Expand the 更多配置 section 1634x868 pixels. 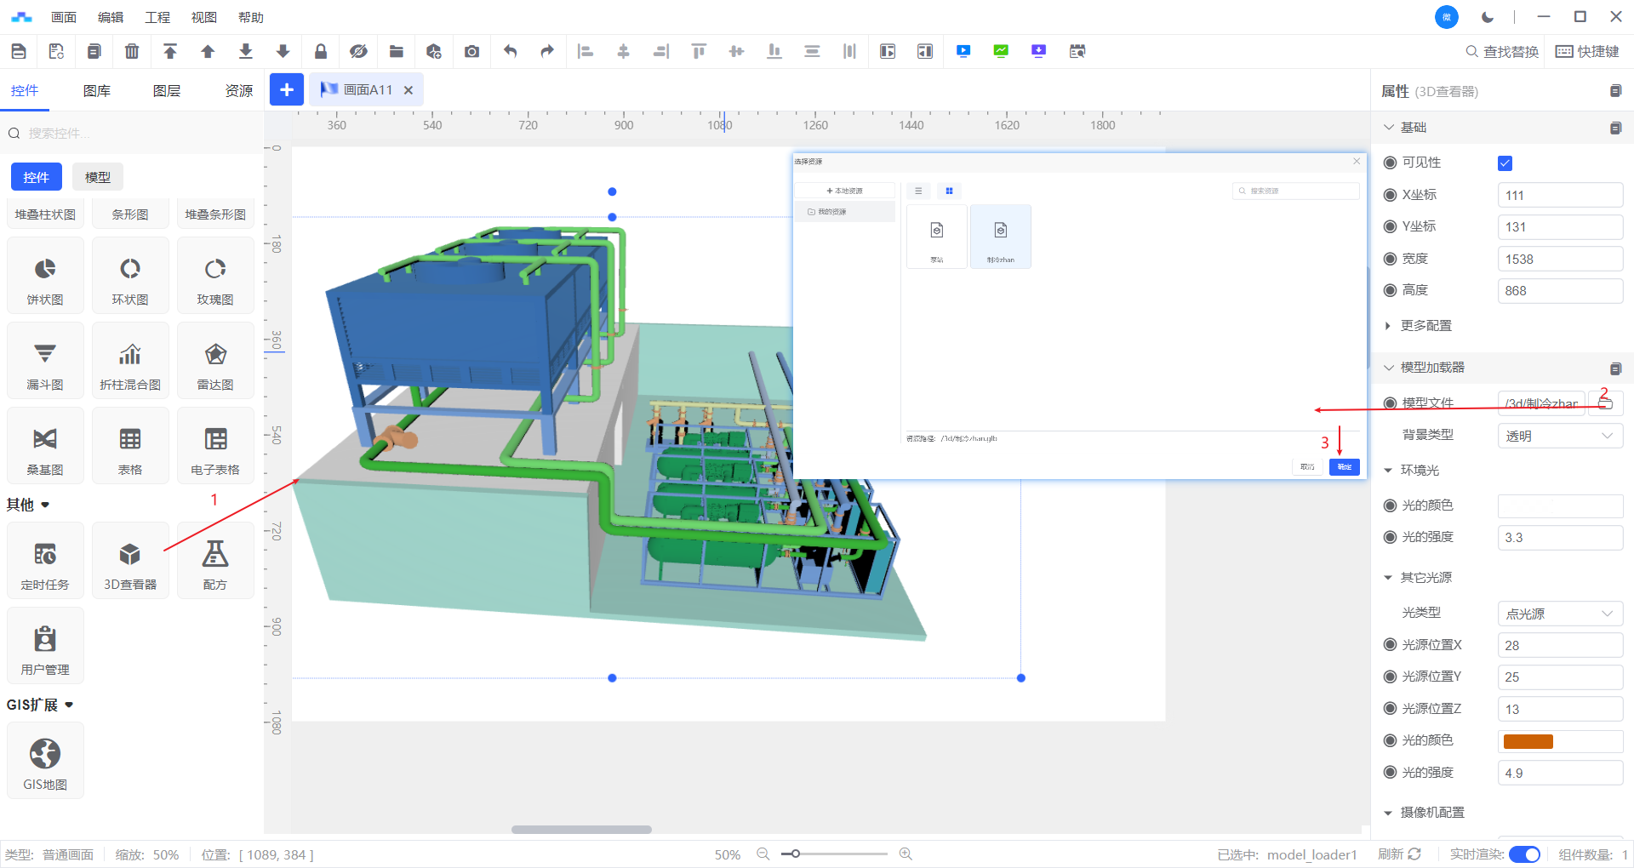tap(1388, 326)
